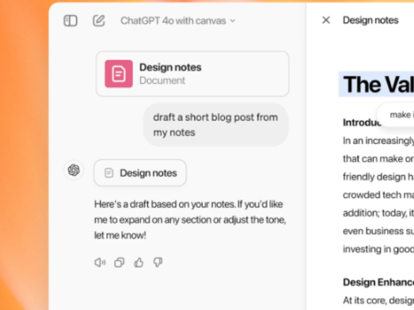Play the response with the Read aloud icon
Viewport: 414px width, 310px height.
point(100,262)
